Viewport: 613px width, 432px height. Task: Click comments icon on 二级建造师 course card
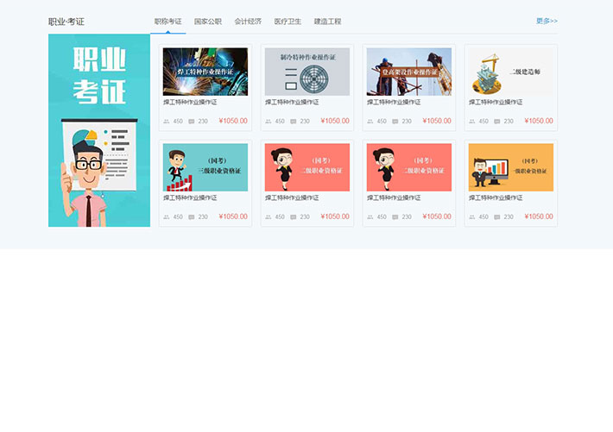[x=497, y=122]
